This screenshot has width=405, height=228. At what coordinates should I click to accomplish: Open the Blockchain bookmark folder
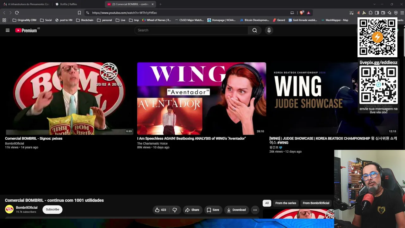click(85, 20)
